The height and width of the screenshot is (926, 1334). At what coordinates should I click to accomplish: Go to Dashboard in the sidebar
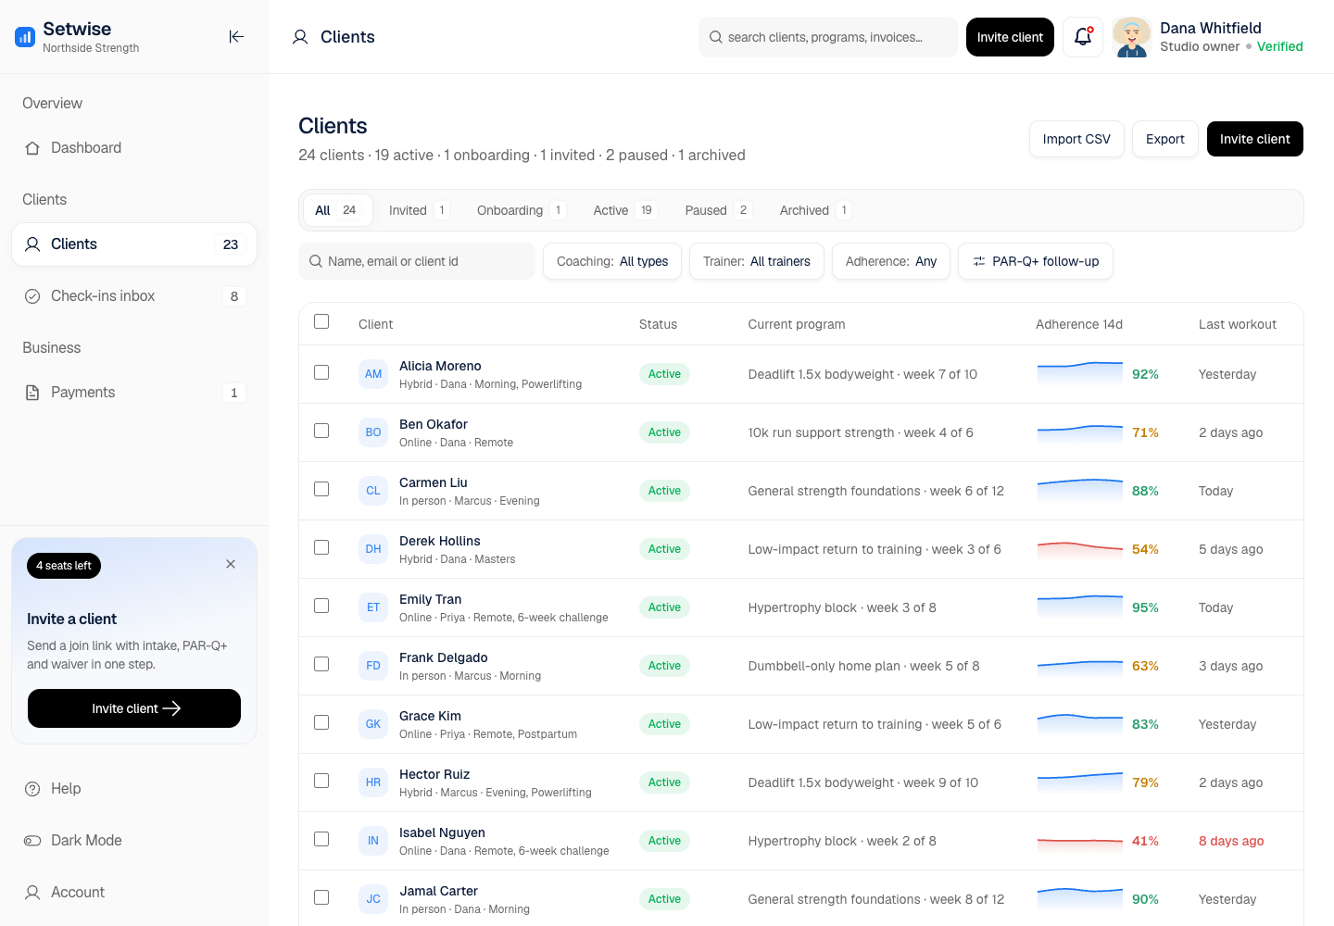click(x=134, y=148)
